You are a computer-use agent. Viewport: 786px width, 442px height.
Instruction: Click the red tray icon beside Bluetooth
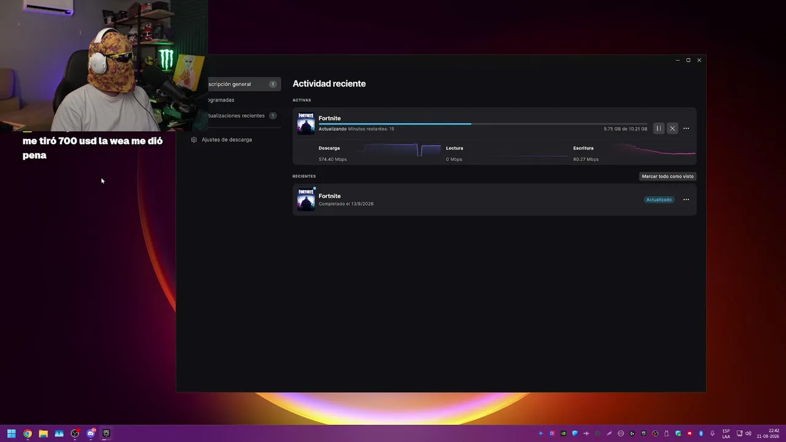pos(690,433)
